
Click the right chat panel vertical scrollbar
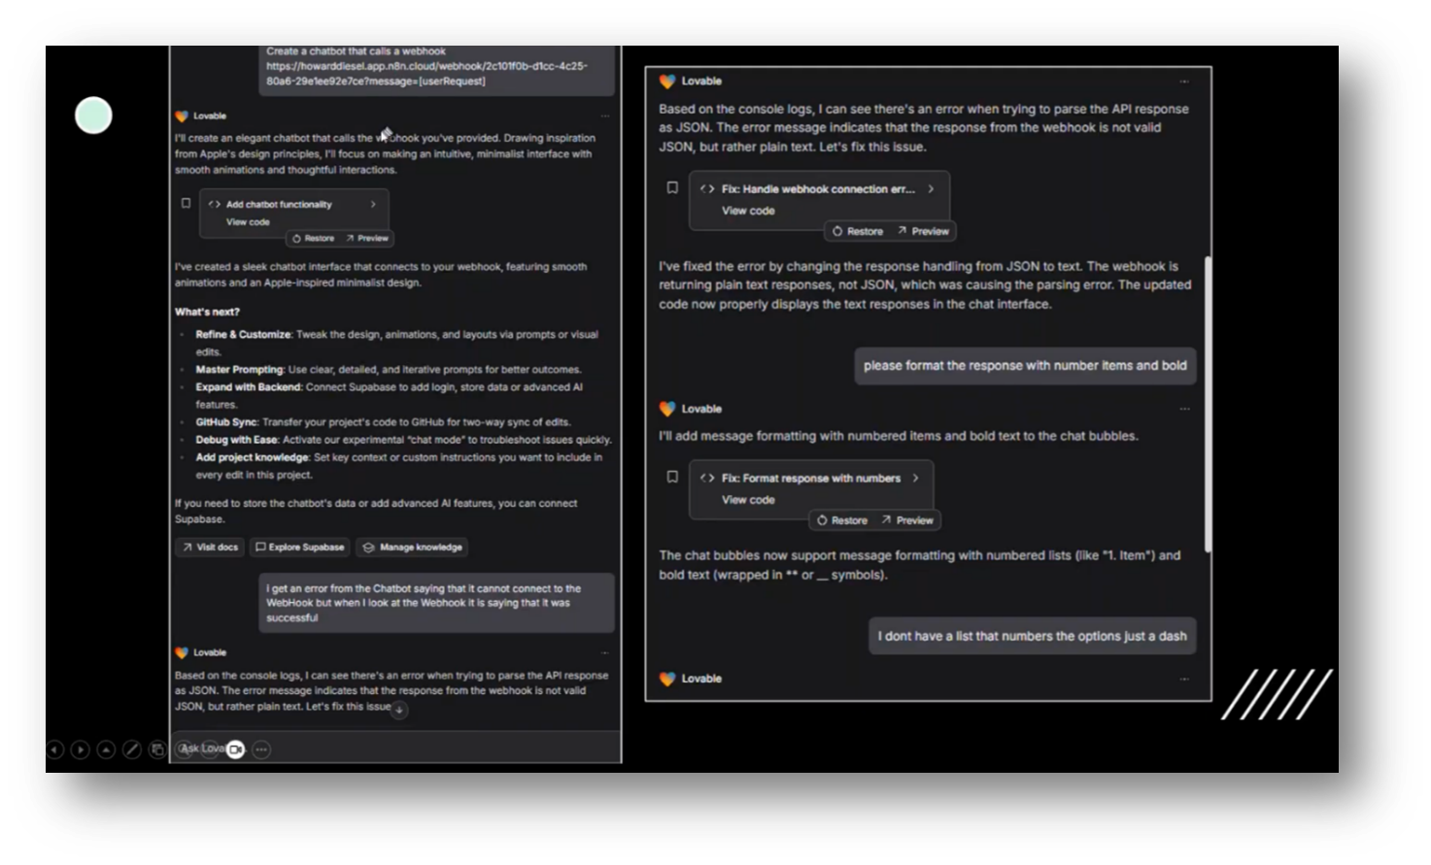(1208, 405)
